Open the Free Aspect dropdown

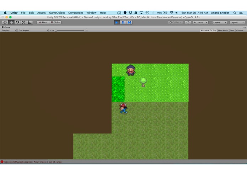[33, 30]
